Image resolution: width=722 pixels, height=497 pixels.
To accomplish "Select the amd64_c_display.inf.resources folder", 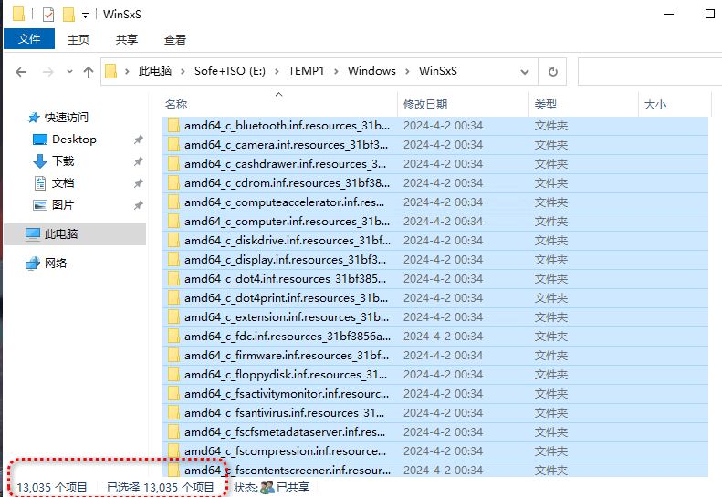I will 287,260.
